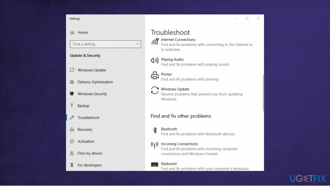Image resolution: width=330 pixels, height=186 pixels.
Task: Click the Find my device icon
Action: tap(72, 153)
